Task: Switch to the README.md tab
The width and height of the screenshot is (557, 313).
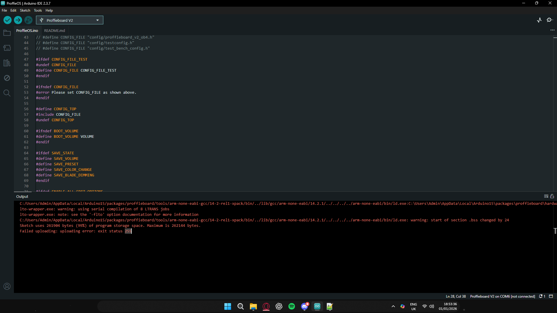Action: [55, 30]
